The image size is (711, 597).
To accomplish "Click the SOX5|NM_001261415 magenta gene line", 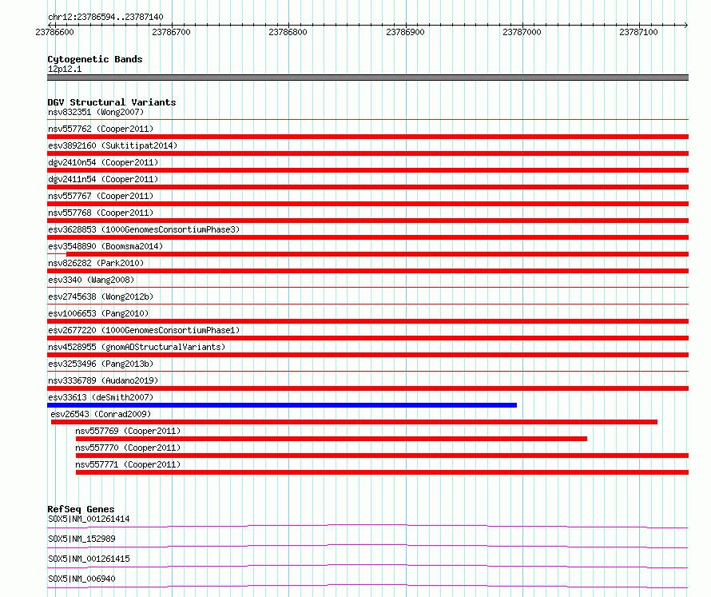I will (367, 566).
